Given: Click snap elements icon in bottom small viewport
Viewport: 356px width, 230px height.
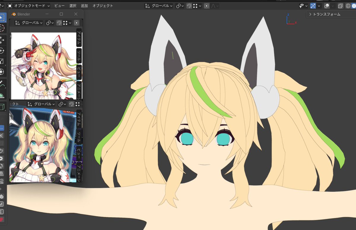Looking at the screenshot, I should 77,104.
